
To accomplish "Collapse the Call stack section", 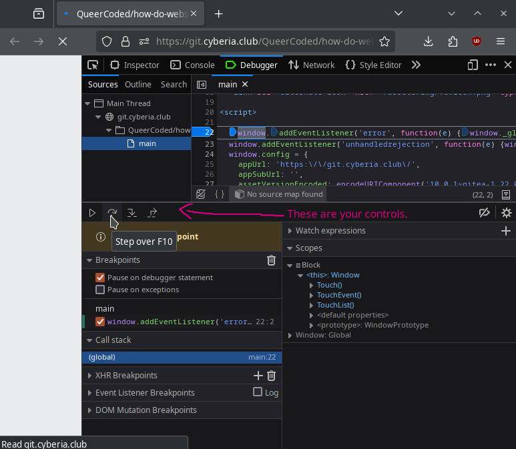I will coord(89,340).
